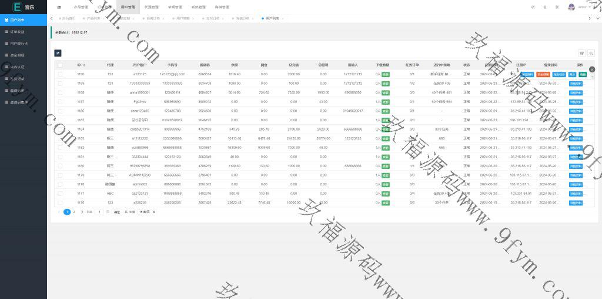Click the admin avatar picture
Screen dimensions: 602x299
point(571,7)
